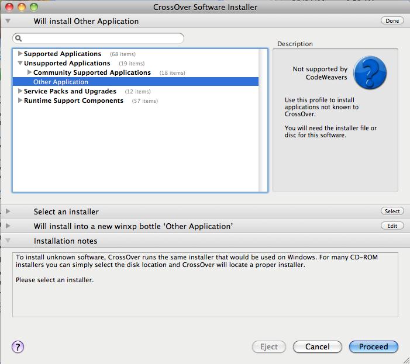Close the CrossOver Software Installer window
410x364 pixels.
pos(9,7)
